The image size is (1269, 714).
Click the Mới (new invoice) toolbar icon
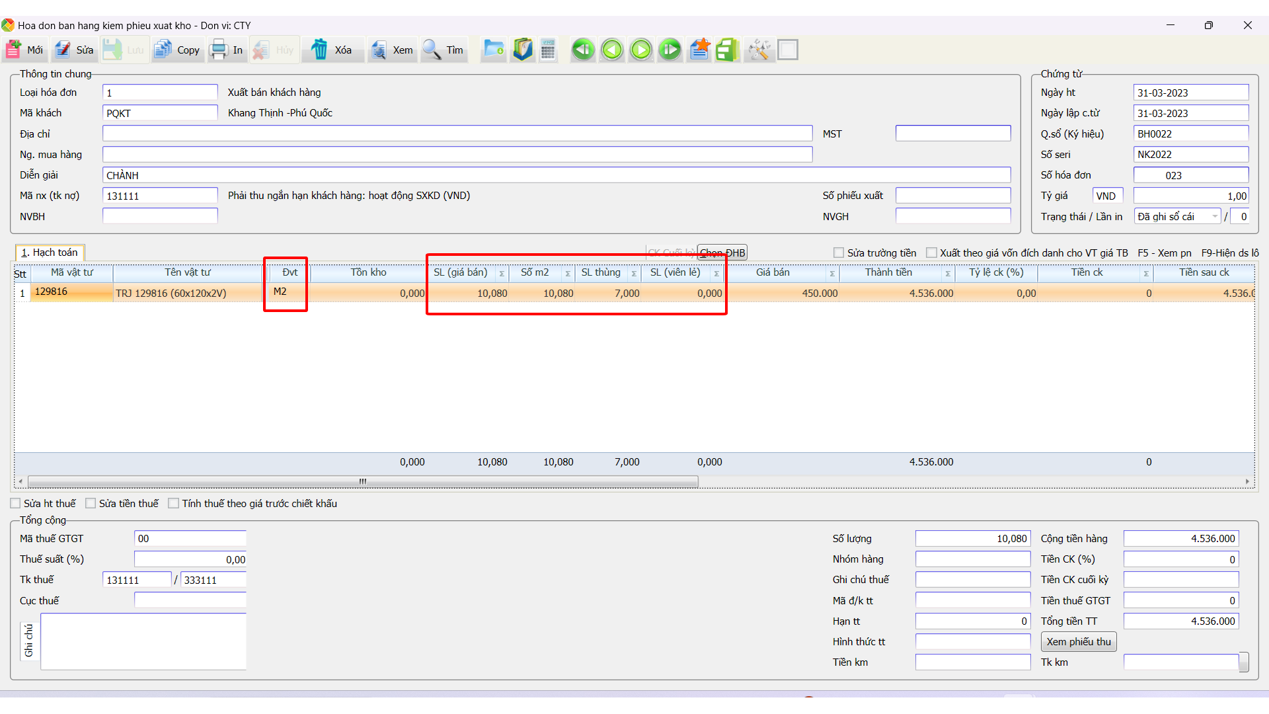tap(13, 50)
